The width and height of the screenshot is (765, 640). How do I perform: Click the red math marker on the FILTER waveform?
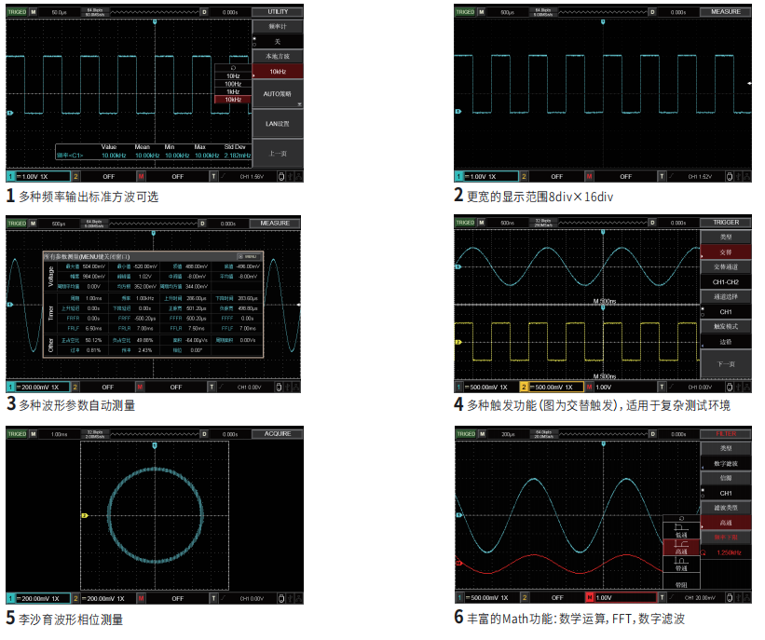[x=458, y=563]
